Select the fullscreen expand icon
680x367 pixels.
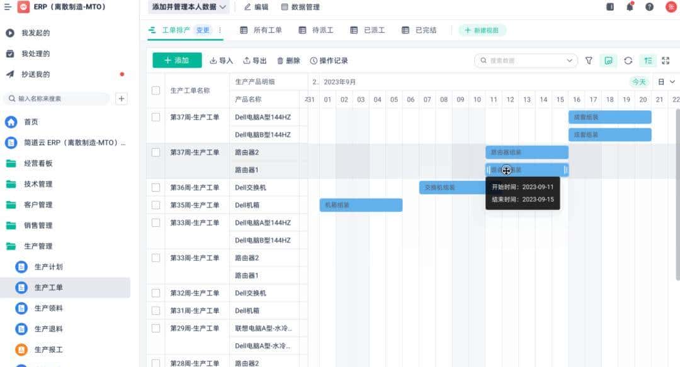tap(666, 60)
